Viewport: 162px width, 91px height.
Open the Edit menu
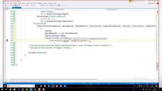pyautogui.click(x=8, y=3)
